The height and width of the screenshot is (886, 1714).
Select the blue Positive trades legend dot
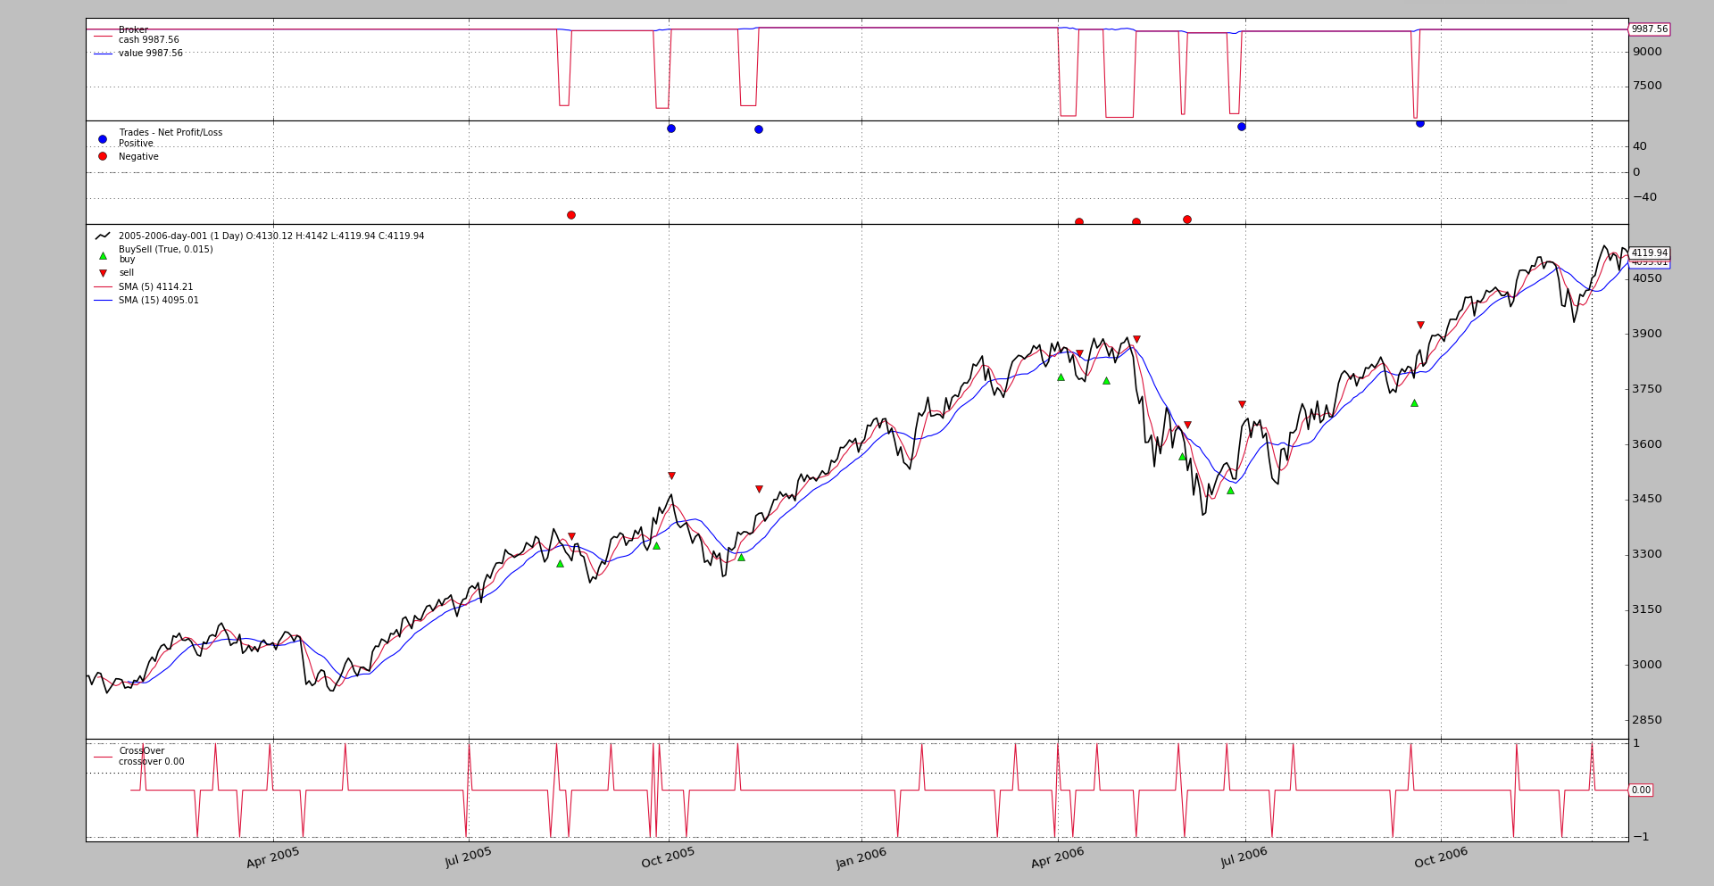coord(103,139)
